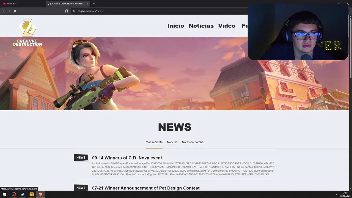Open 09-14 Winners of C.D. Nova event article
Screen dimensions: 352x198
click(x=127, y=158)
